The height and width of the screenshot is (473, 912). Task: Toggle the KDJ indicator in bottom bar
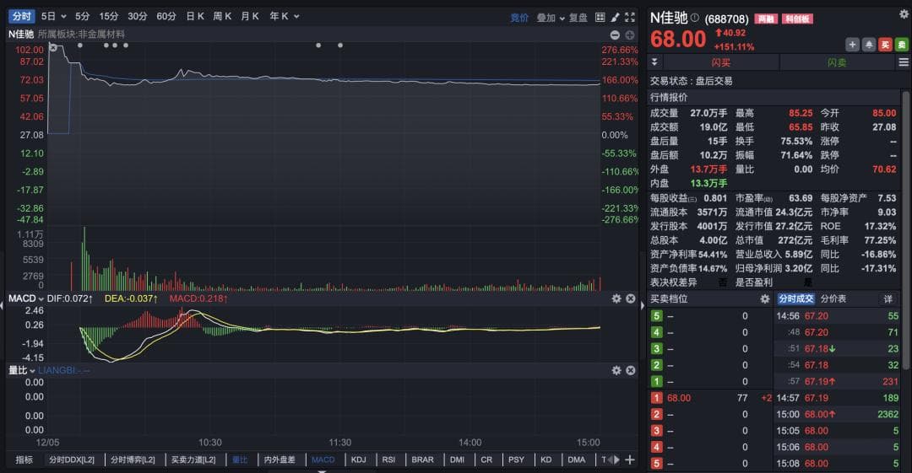pyautogui.click(x=359, y=460)
